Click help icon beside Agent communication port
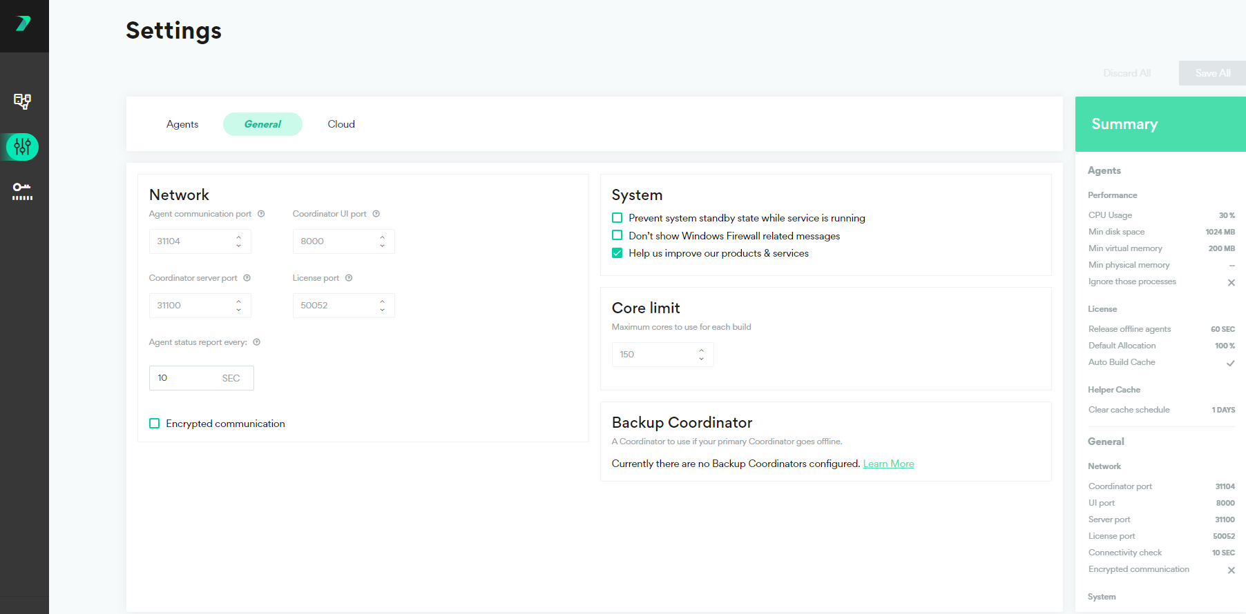 tap(261, 214)
